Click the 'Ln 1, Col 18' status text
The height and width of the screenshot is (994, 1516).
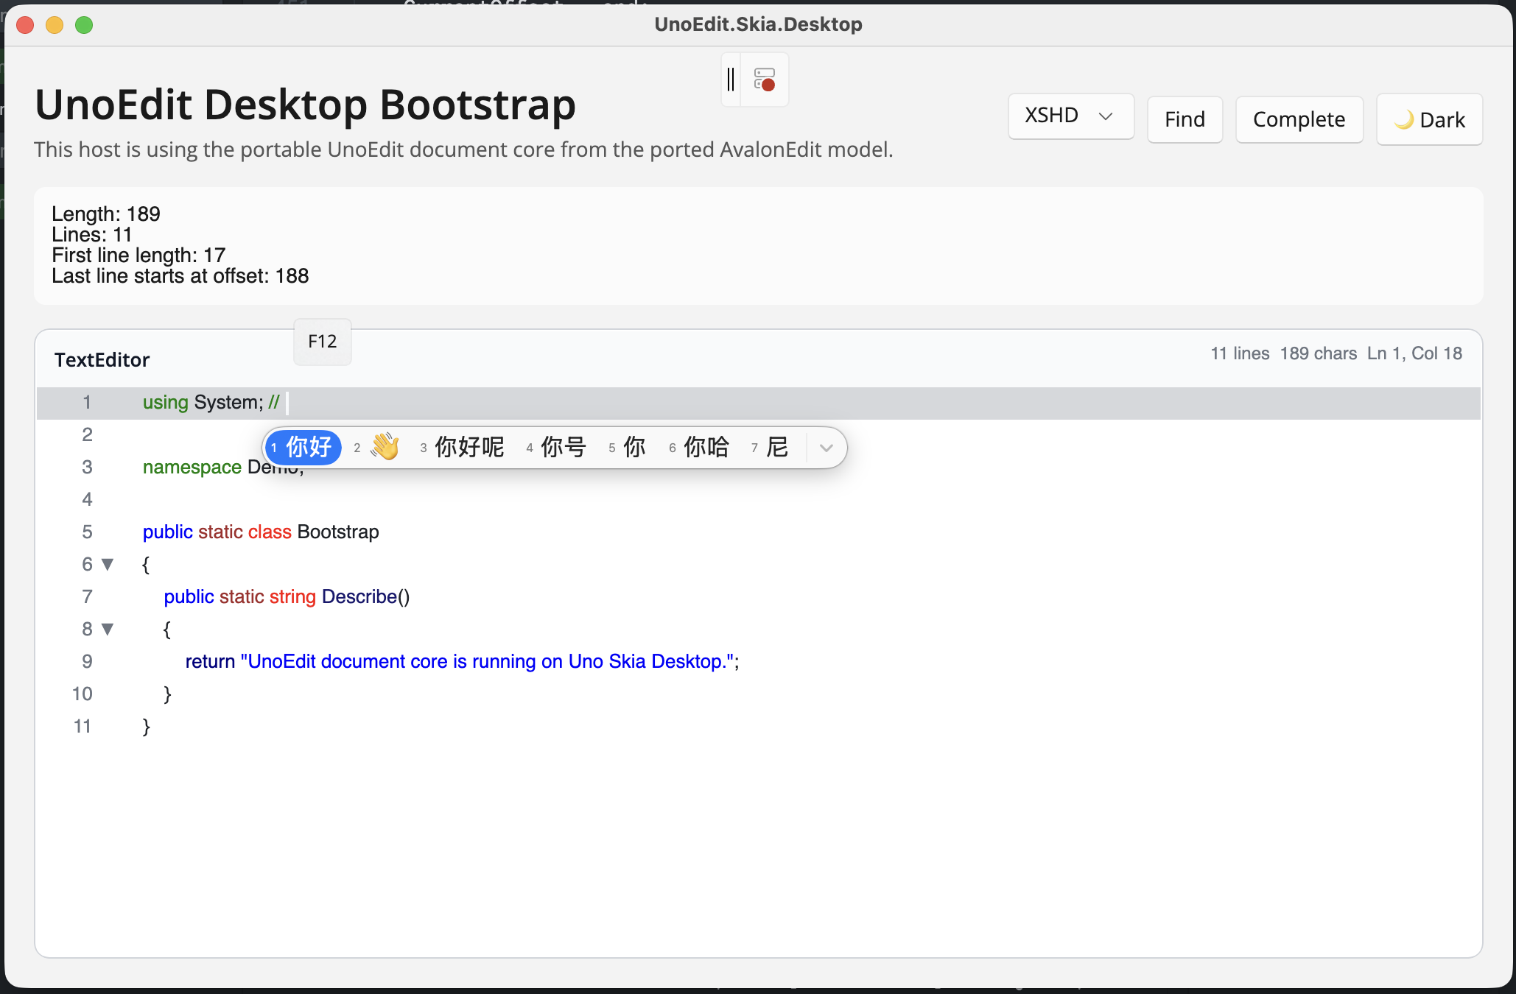1414,353
